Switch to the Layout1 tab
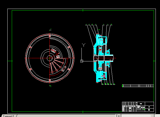This screenshot has height=117, width=160. pos(8,116)
